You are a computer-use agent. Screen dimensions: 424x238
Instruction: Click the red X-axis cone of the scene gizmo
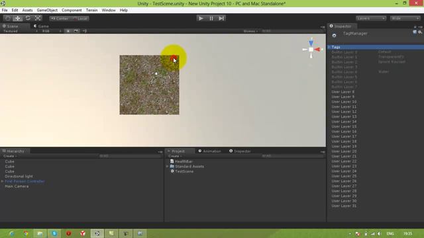(x=317, y=50)
